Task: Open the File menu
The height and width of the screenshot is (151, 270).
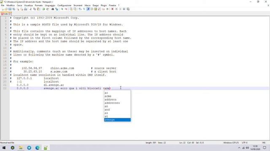Action: 3,5
